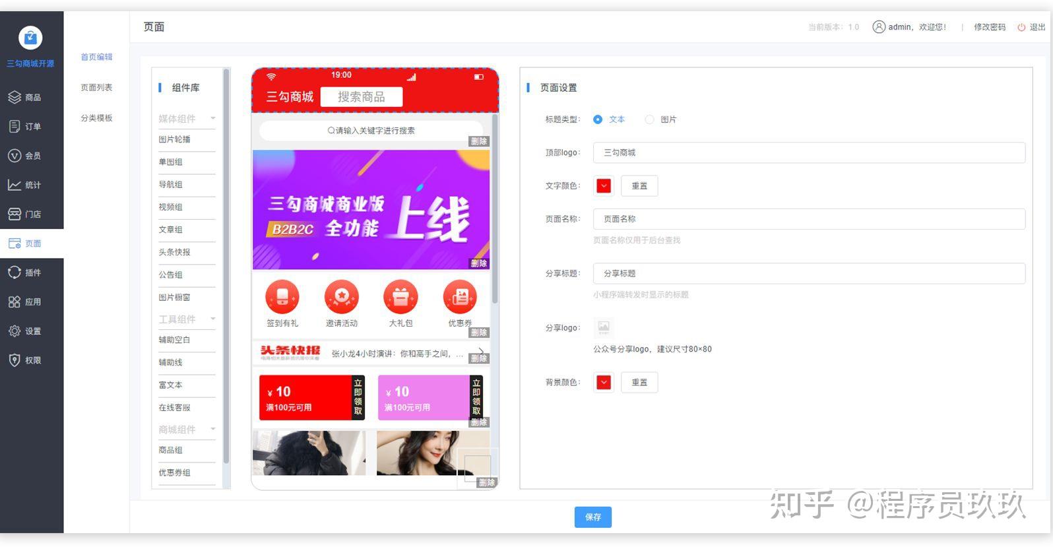Viewport: 1053px width, 547px height.
Task: Open 商品 in the left sidebar
Action: [32, 97]
